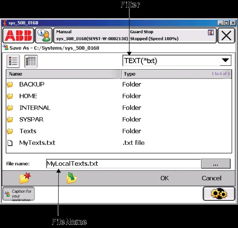
Task: Cancel the Save As dialog
Action: [x=212, y=178]
